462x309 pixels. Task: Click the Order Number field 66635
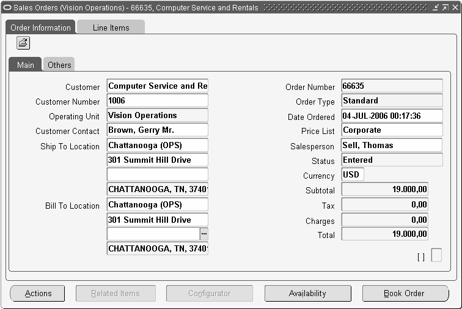tap(392, 86)
